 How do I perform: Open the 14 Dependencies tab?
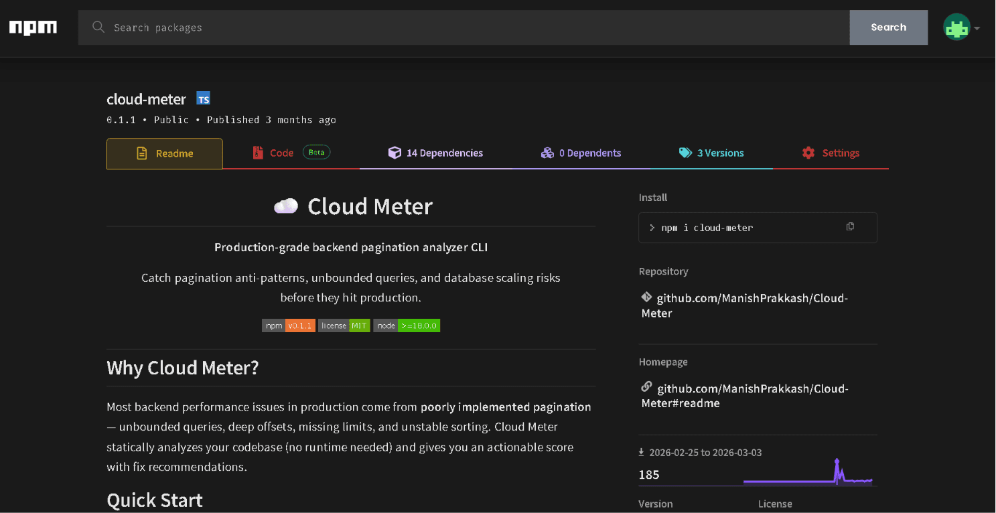coord(436,153)
